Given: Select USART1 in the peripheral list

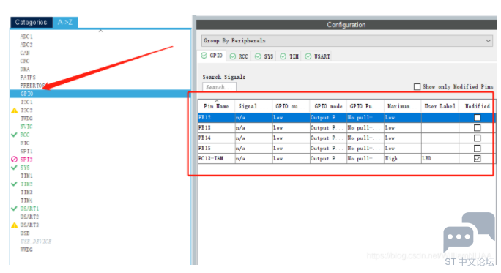Looking at the screenshot, I should pyautogui.click(x=29, y=209).
